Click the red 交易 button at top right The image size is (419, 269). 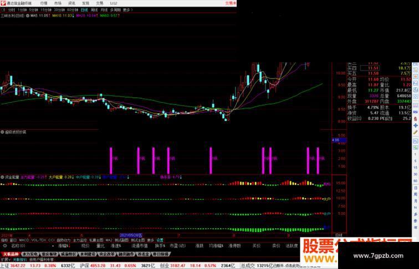(x=231, y=3)
